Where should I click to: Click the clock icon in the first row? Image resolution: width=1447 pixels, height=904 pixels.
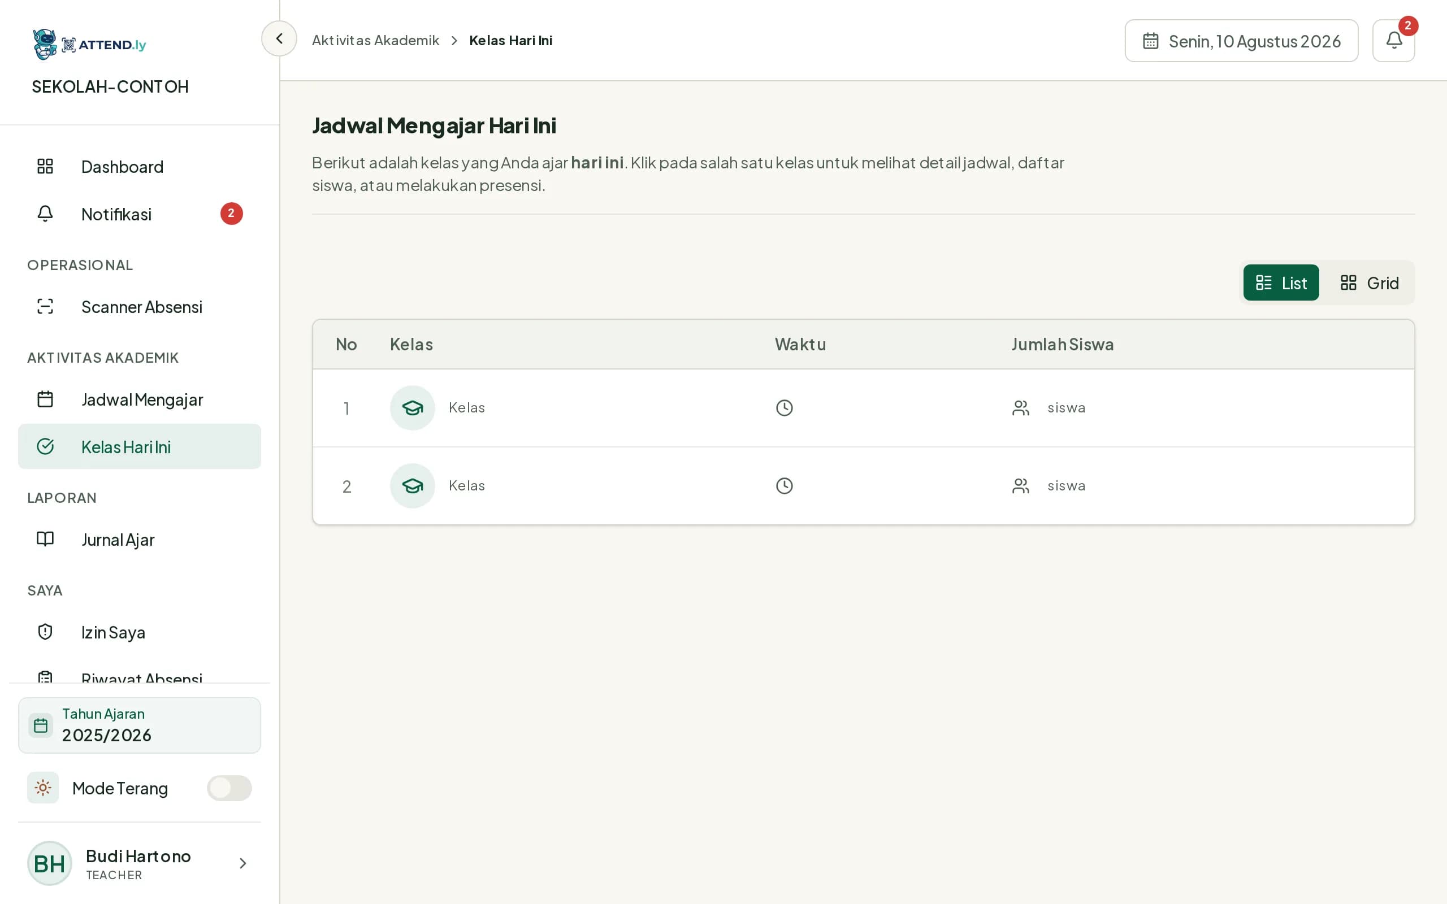click(x=784, y=408)
